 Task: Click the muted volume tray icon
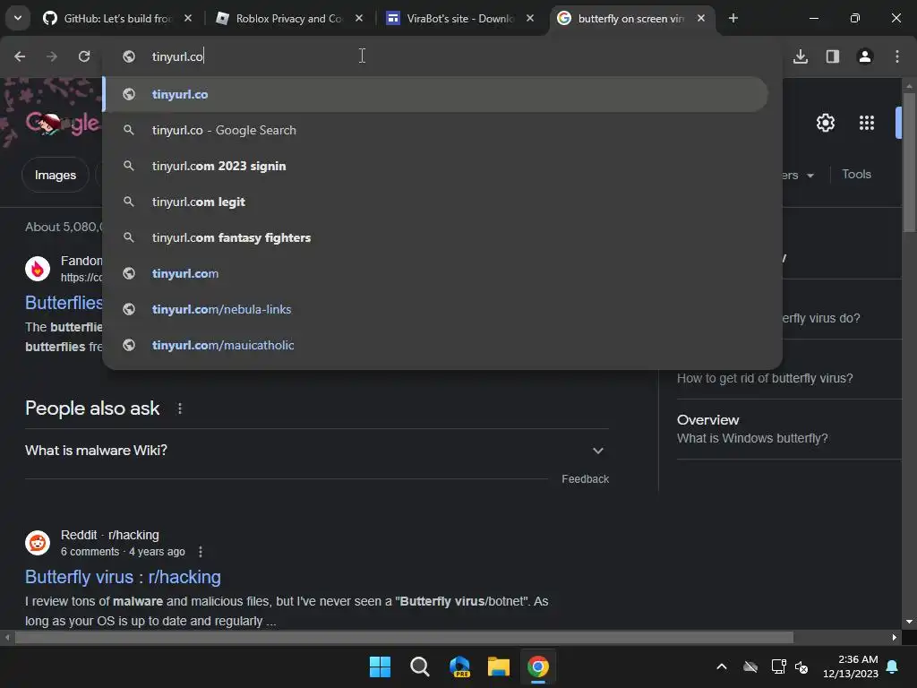[x=801, y=666]
